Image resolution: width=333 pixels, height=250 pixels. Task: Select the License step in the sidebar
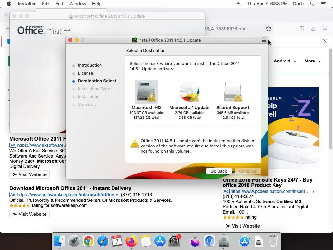click(86, 73)
